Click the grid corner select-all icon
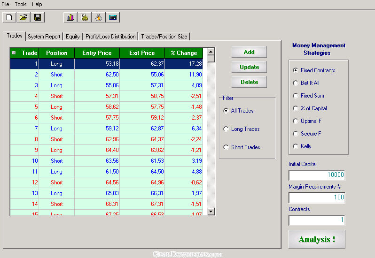Screen dimensions: 375x258 [14, 53]
